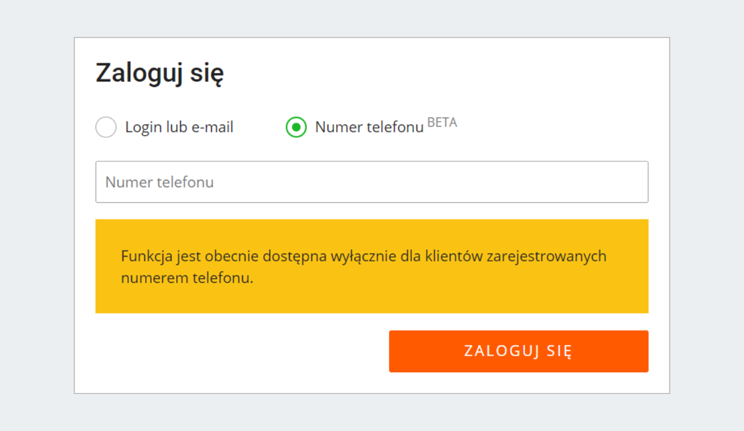Image resolution: width=744 pixels, height=431 pixels.
Task: Click the phone number entry field placeholder
Action: pos(159,182)
